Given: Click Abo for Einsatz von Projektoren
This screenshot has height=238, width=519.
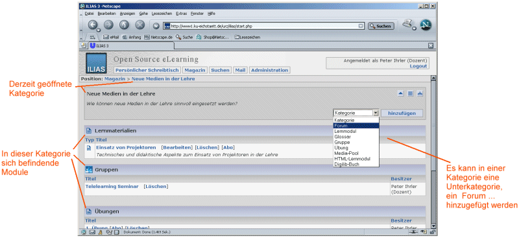Looking at the screenshot, I should tap(228, 147).
